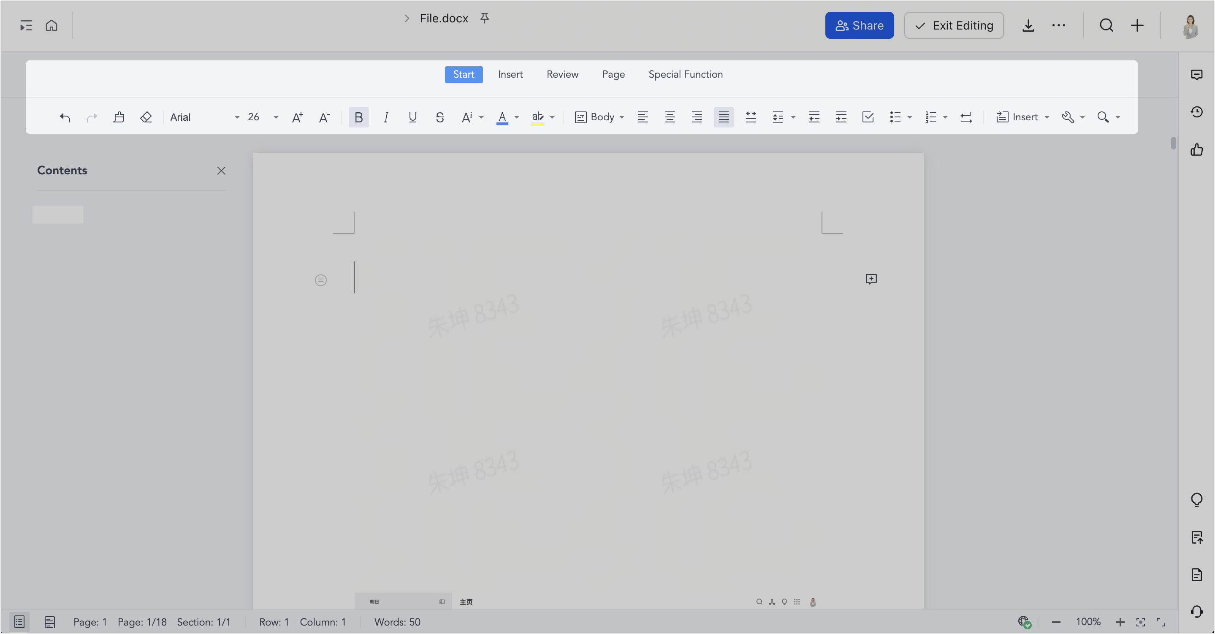Expand the Body paragraph style dropdown

pyautogui.click(x=599, y=117)
